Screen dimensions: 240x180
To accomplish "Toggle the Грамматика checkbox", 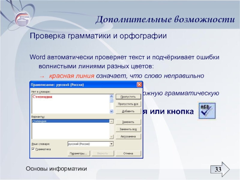I will click(33, 149).
